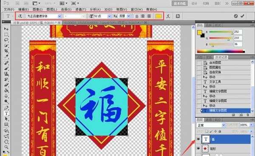This screenshot has height=156, width=255.
Task: Select the Hand tool
Action: [x=6, y=142]
